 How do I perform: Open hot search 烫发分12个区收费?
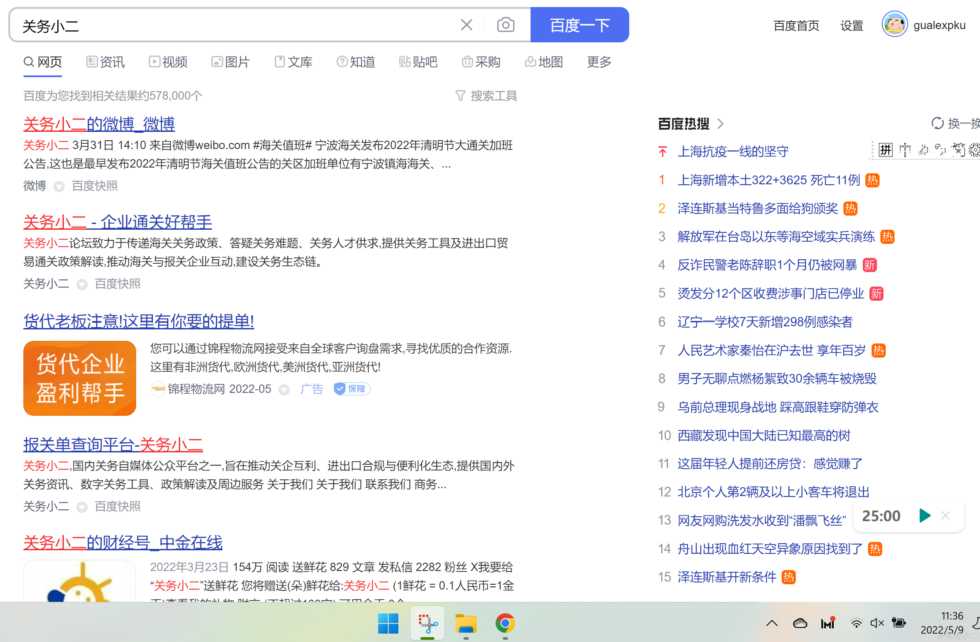click(771, 293)
